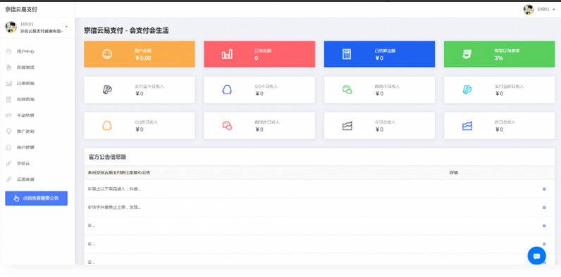Expand the sidebar profile dropdown arrow
Image resolution: width=561 pixels, height=277 pixels.
(66, 27)
